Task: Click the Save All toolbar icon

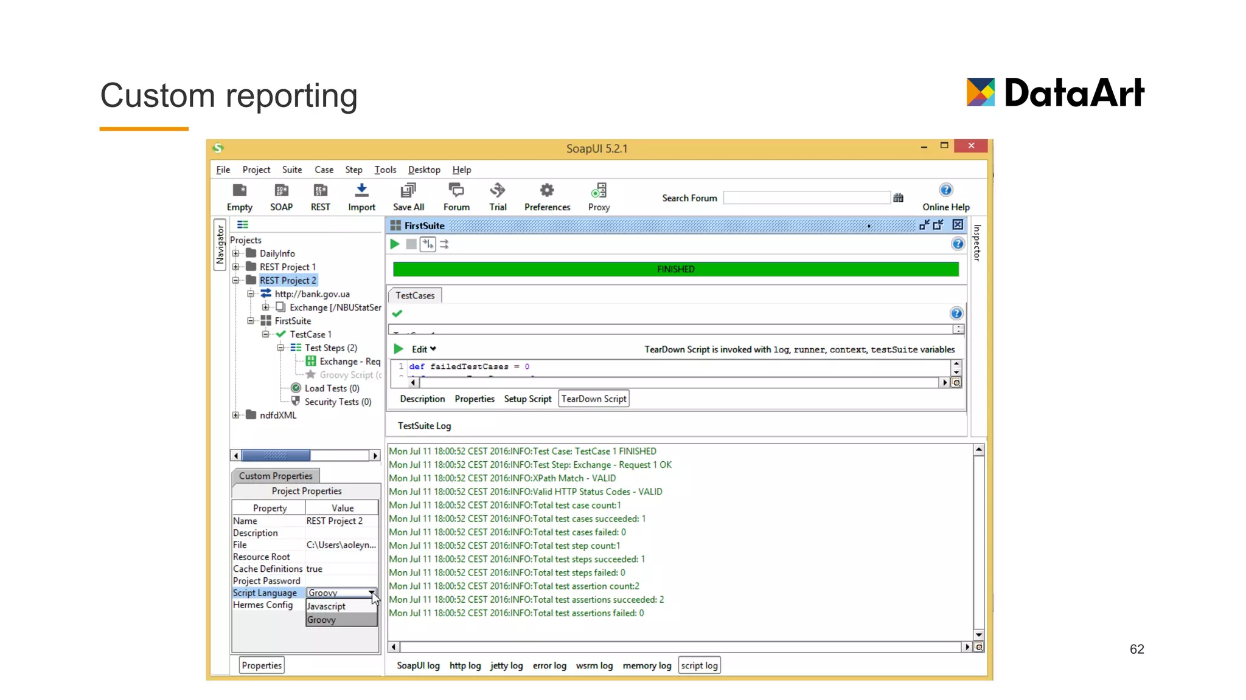Action: click(408, 197)
